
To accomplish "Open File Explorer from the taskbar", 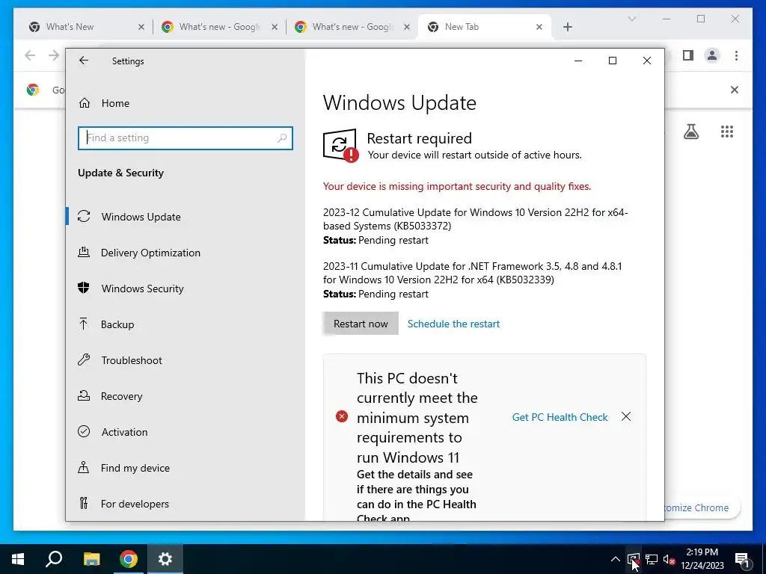I will coord(91,559).
